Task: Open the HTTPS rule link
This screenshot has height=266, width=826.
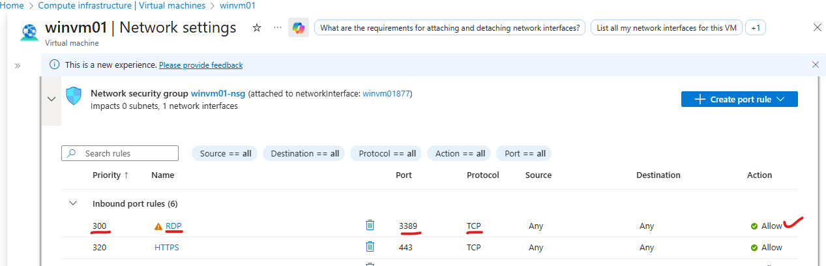Action: click(167, 247)
